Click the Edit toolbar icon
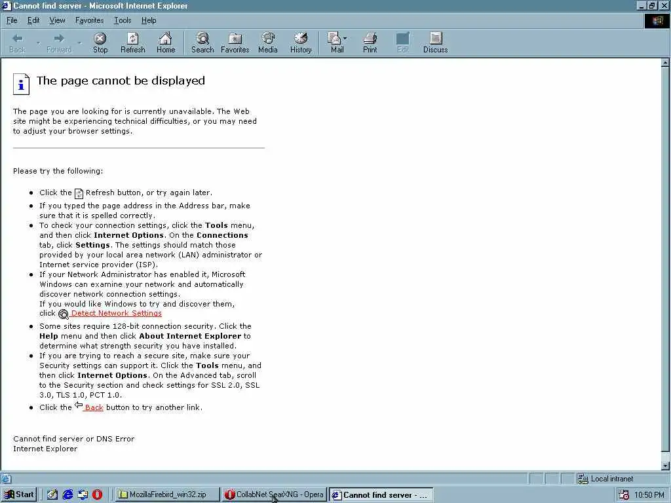Viewport: 671px width, 503px height. coord(403,43)
